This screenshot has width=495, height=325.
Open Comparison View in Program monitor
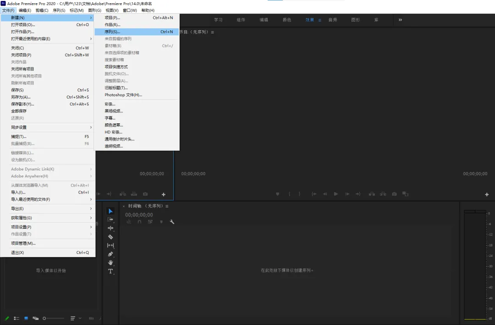coord(405,194)
